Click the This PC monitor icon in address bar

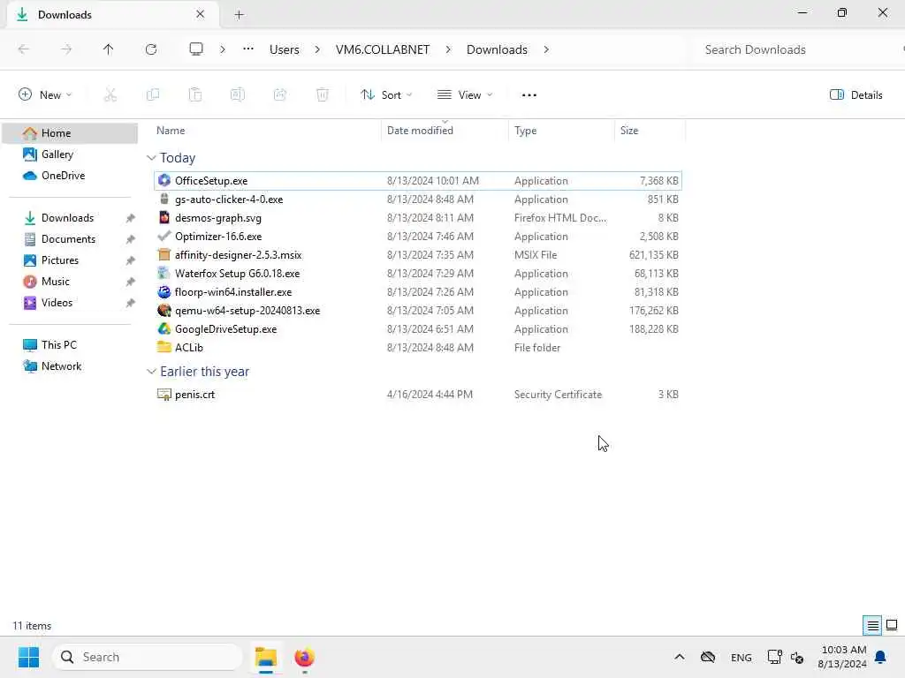[x=196, y=49]
